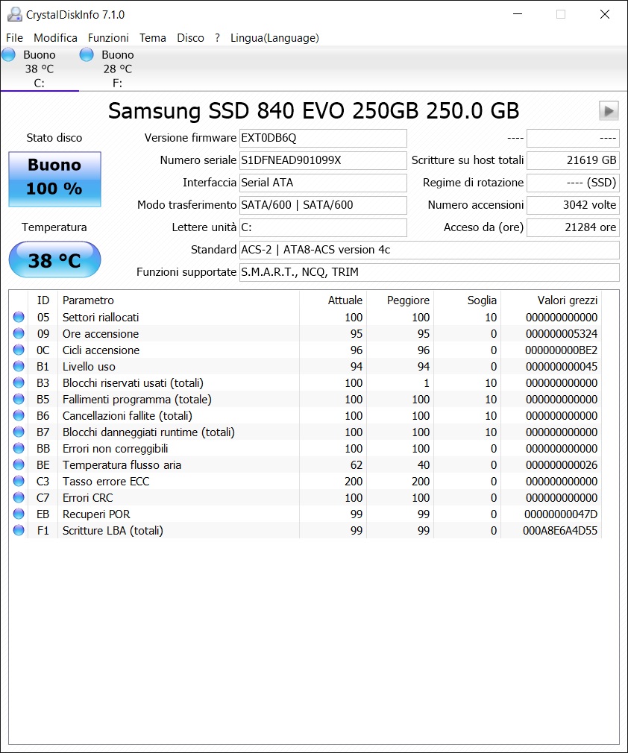
Task: Click status icon for Tasso errore ECC row
Action: coord(19,481)
